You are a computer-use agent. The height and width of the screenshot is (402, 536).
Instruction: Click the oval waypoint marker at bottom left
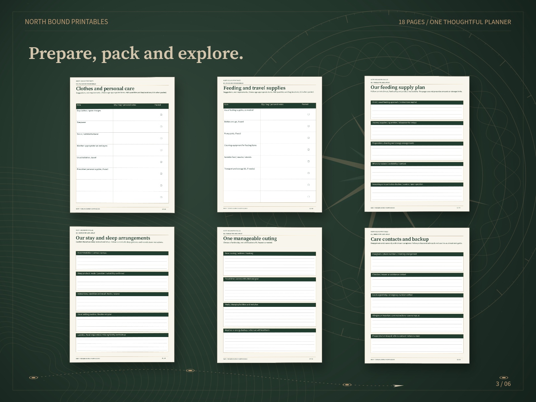tap(33, 378)
